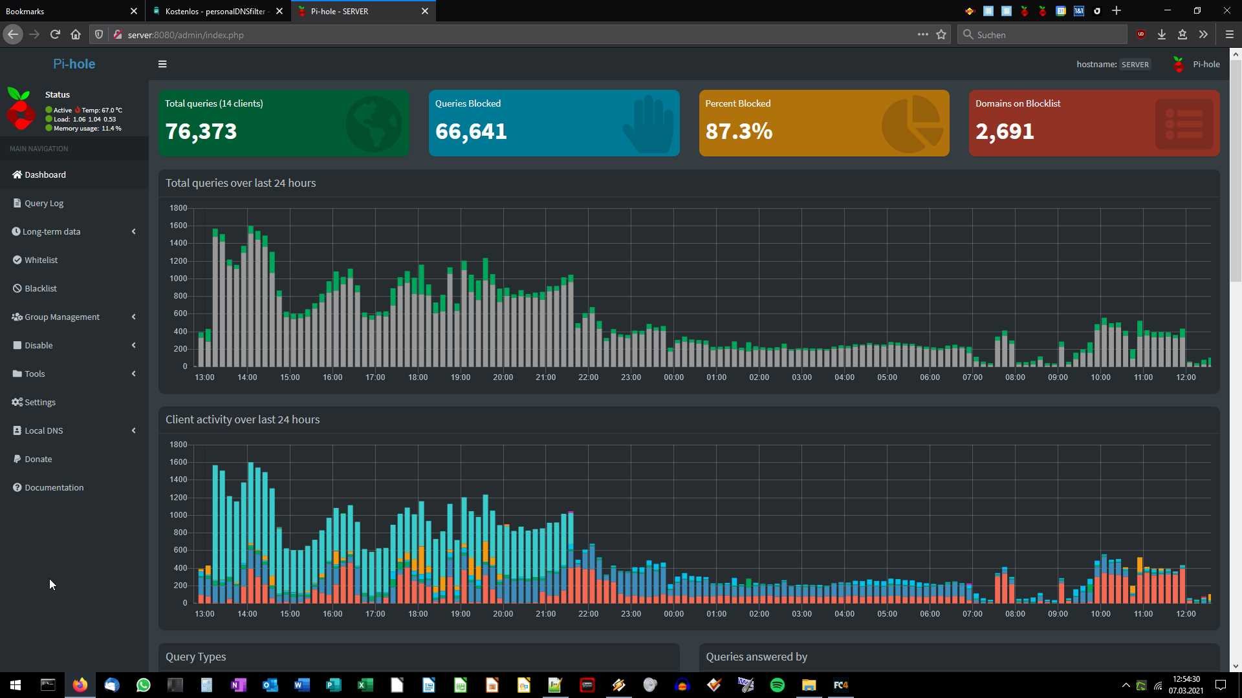Open File Explorer from the taskbar

(x=809, y=685)
